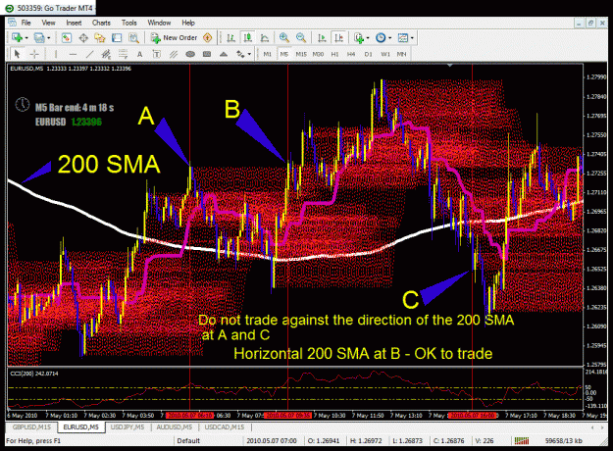Click the Profiles toolbar icon
The image size is (613, 451).
click(x=39, y=37)
